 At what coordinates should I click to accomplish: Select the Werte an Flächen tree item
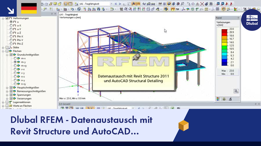[x=22, y=106]
